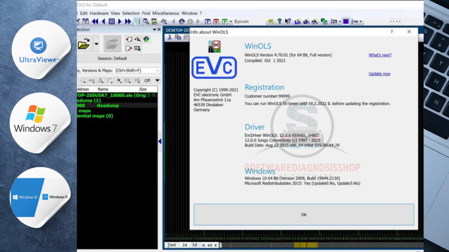Click the fast forward double-arrow icon
Screen dimensions: 449x252
pos(128,21)
